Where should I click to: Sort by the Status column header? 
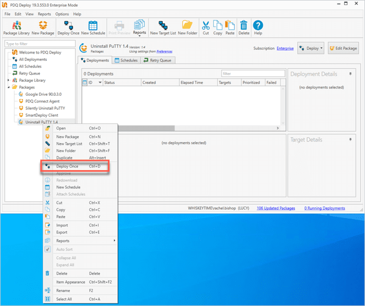coord(121,82)
